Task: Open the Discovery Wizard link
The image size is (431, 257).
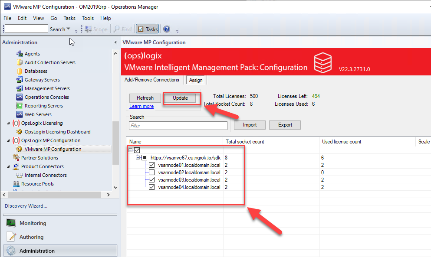Action: click(x=26, y=206)
